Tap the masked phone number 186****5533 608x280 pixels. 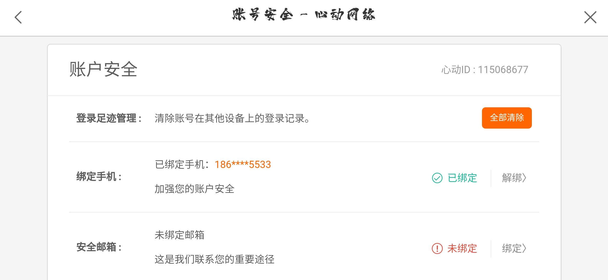click(243, 165)
